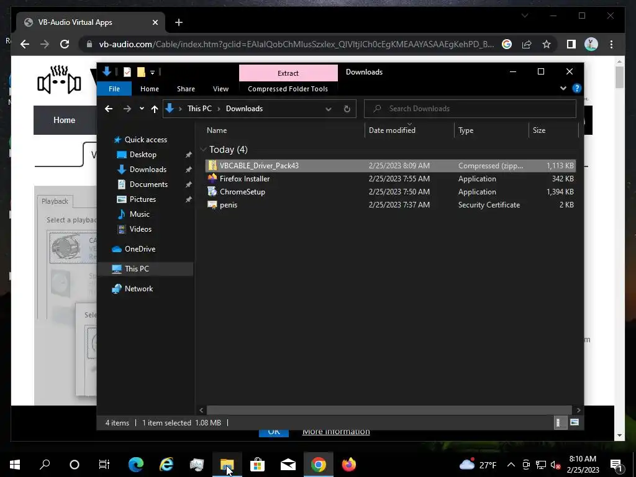The image size is (636, 477).
Task: Open Quick access in the navigation pane
Action: pos(145,140)
